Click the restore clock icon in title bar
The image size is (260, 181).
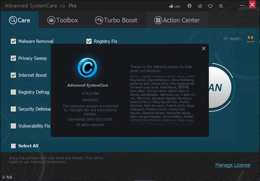pos(200,6)
